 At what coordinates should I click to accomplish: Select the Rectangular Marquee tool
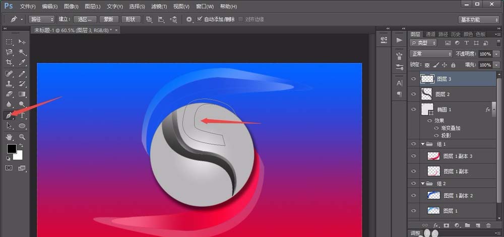tap(9, 41)
